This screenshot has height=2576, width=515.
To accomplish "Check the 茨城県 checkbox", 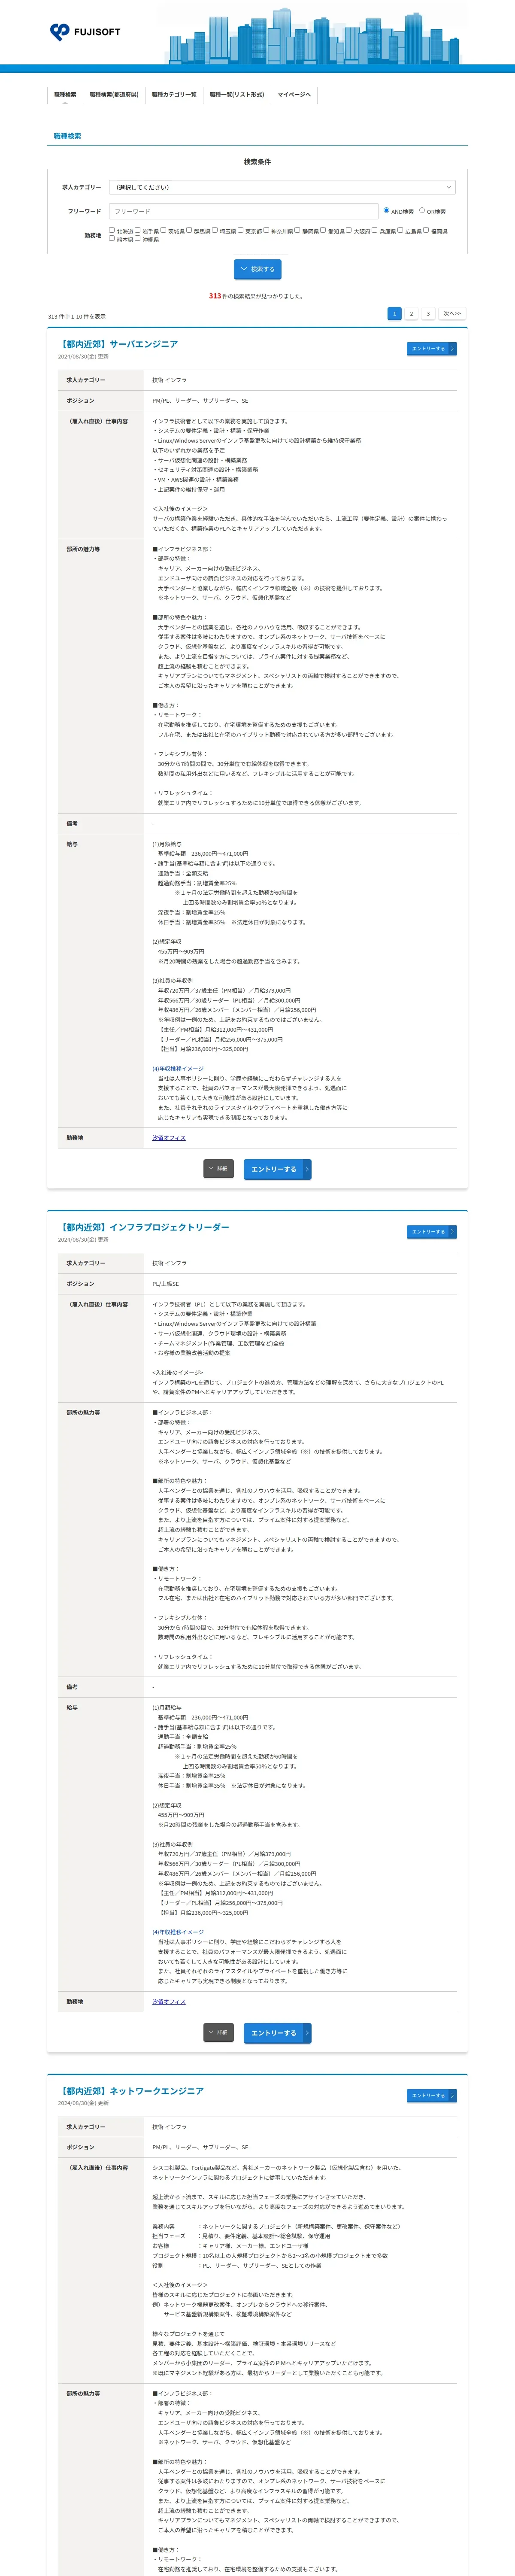I will tap(164, 230).
